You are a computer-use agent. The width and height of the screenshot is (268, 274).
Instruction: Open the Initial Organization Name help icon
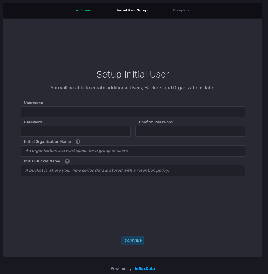[x=78, y=142]
